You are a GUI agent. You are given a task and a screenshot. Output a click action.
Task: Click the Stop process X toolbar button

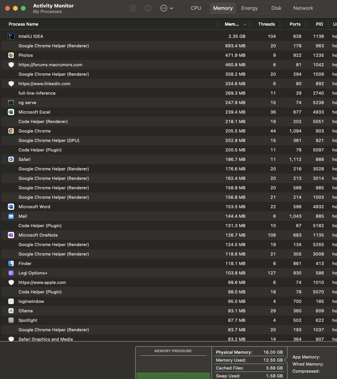pos(133,8)
